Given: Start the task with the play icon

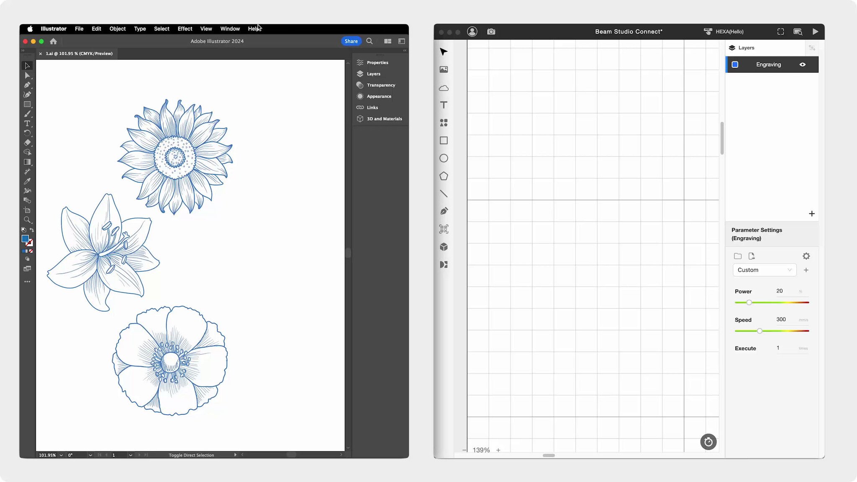Looking at the screenshot, I should 815,32.
